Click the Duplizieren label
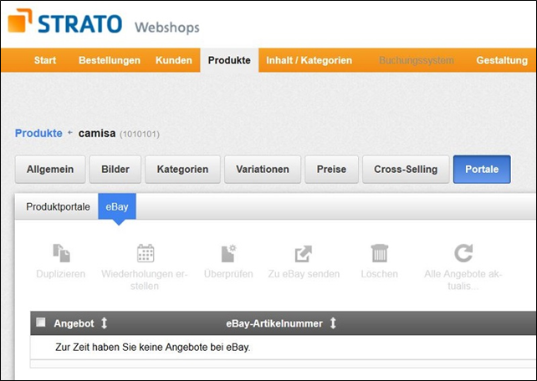Screen dimensions: 537x381 60,274
